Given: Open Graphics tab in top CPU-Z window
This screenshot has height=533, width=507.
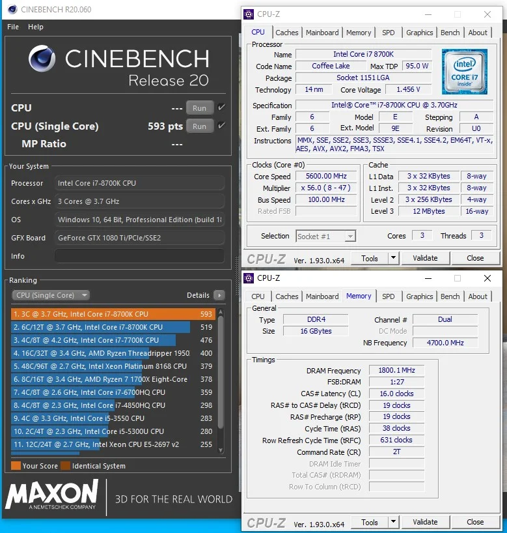Looking at the screenshot, I should click(x=419, y=33).
